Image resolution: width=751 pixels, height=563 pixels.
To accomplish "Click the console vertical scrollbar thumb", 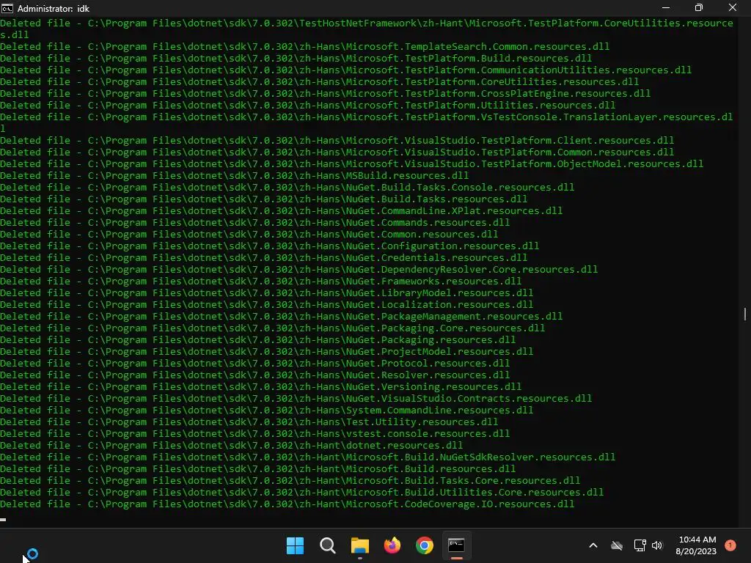I will [x=745, y=314].
